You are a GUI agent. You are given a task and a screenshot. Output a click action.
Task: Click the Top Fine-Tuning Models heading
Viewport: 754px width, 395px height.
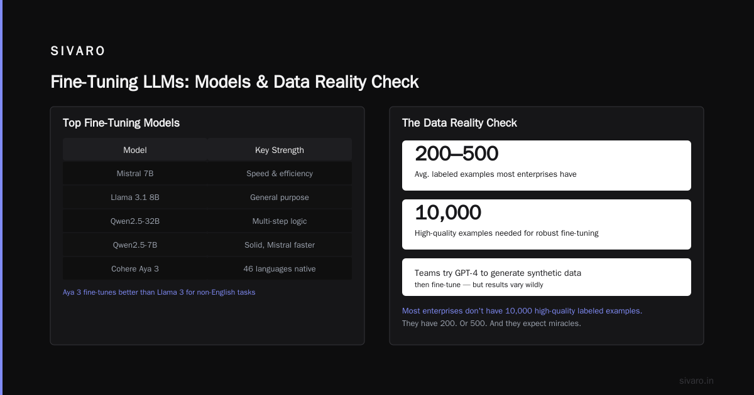point(121,123)
